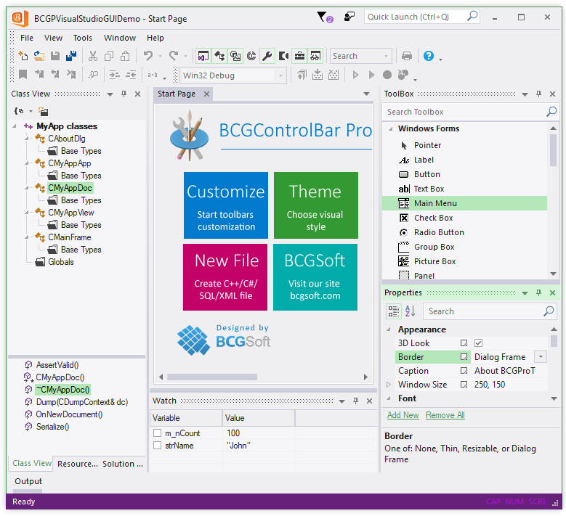Image resolution: width=566 pixels, height=516 pixels.
Task: Collapse the Font property group
Action: 389,398
